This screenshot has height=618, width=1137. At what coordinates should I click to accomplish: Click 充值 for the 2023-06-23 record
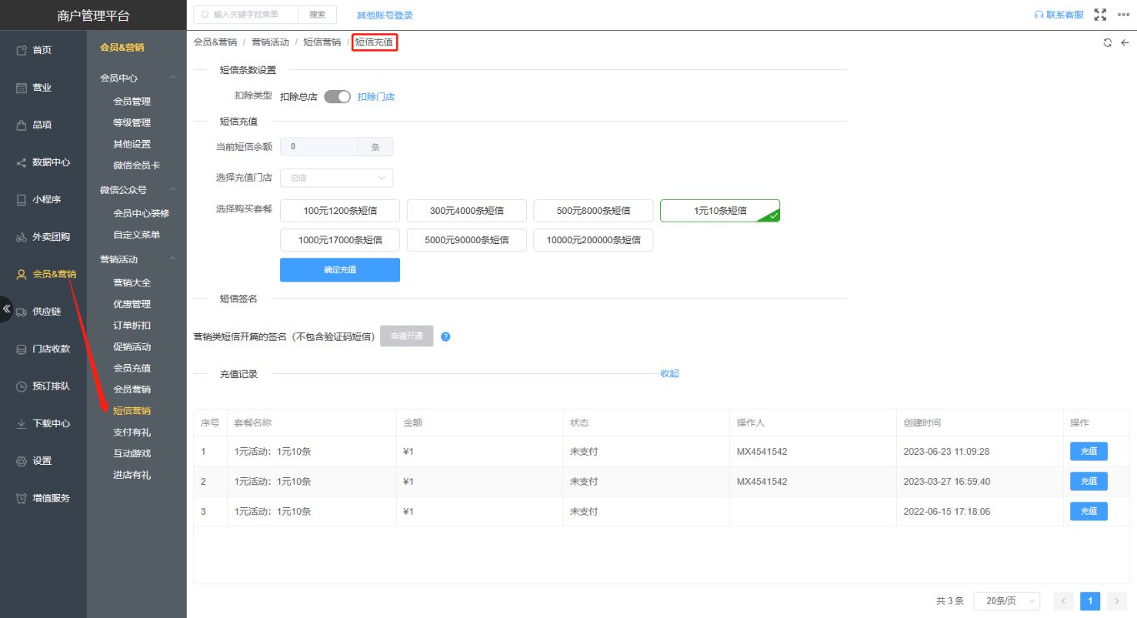click(x=1089, y=451)
